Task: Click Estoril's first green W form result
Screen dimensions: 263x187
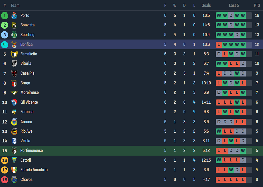Action: [219, 160]
